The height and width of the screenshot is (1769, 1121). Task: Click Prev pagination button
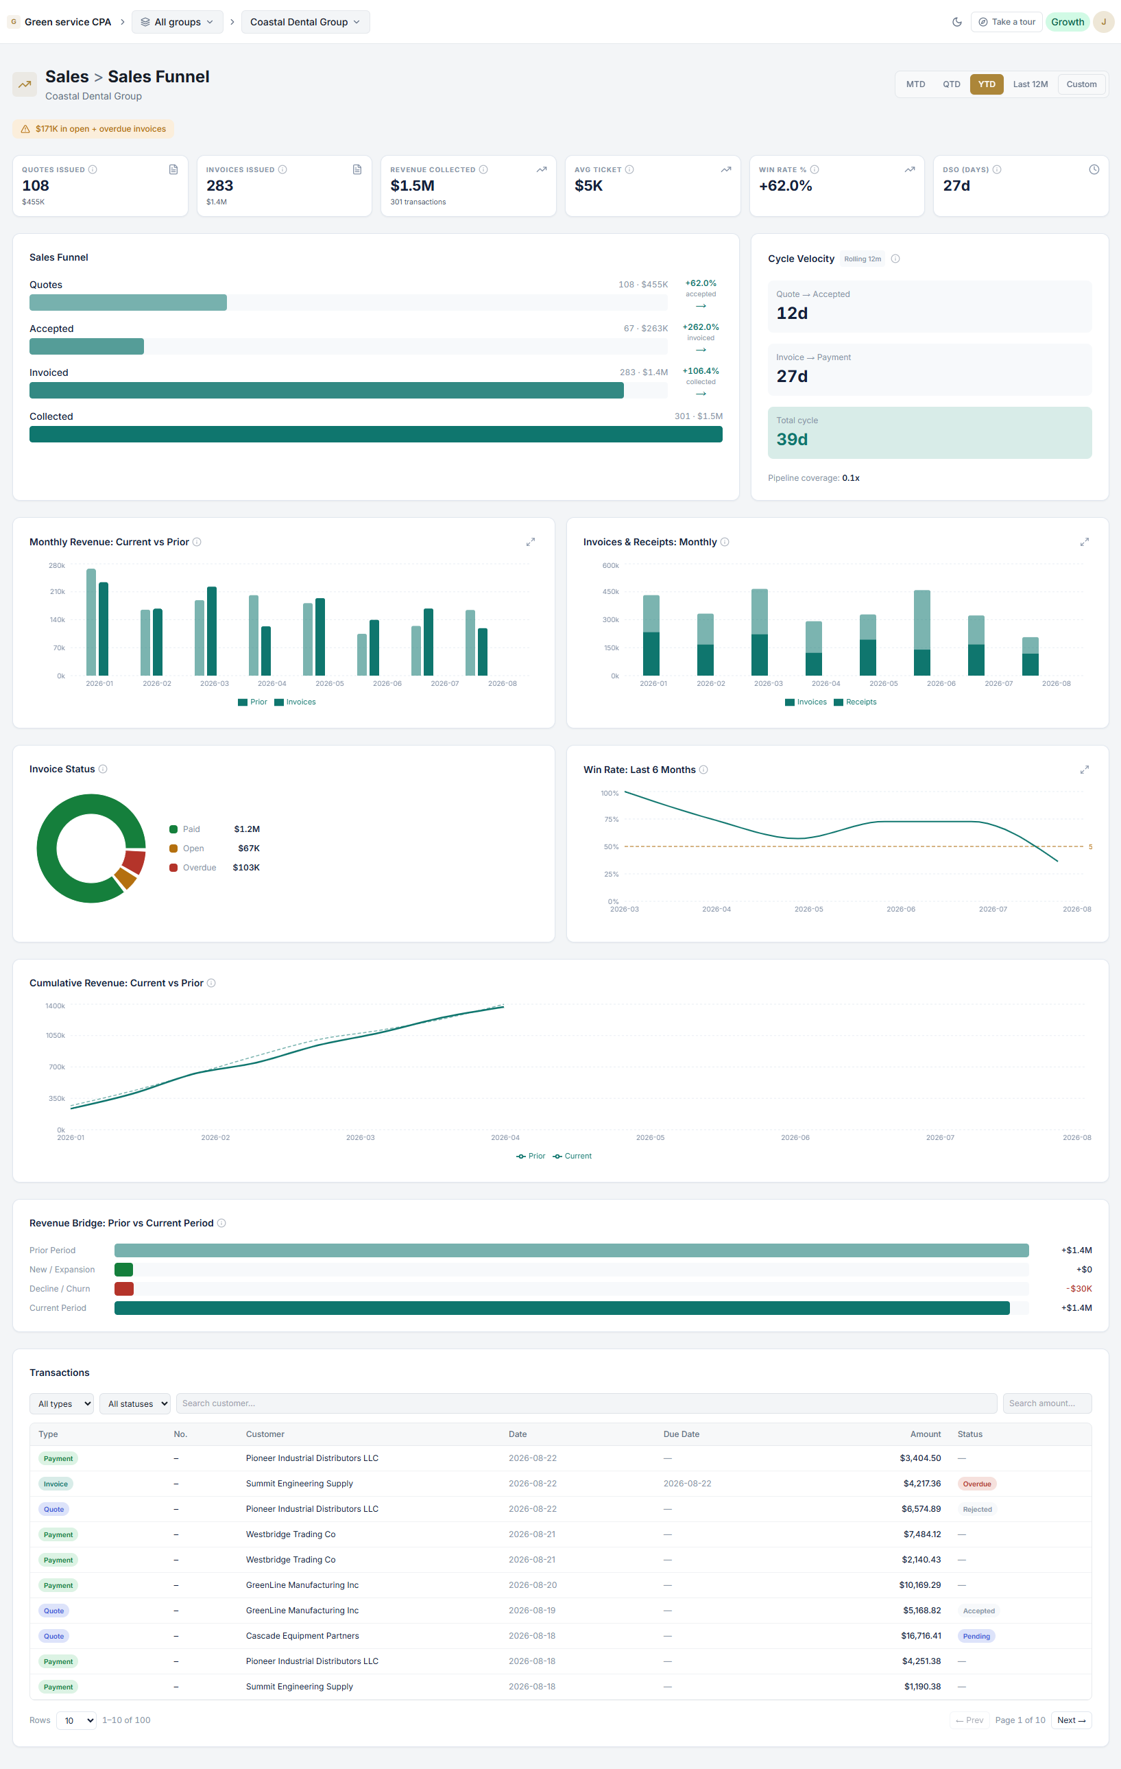pyautogui.click(x=969, y=1720)
